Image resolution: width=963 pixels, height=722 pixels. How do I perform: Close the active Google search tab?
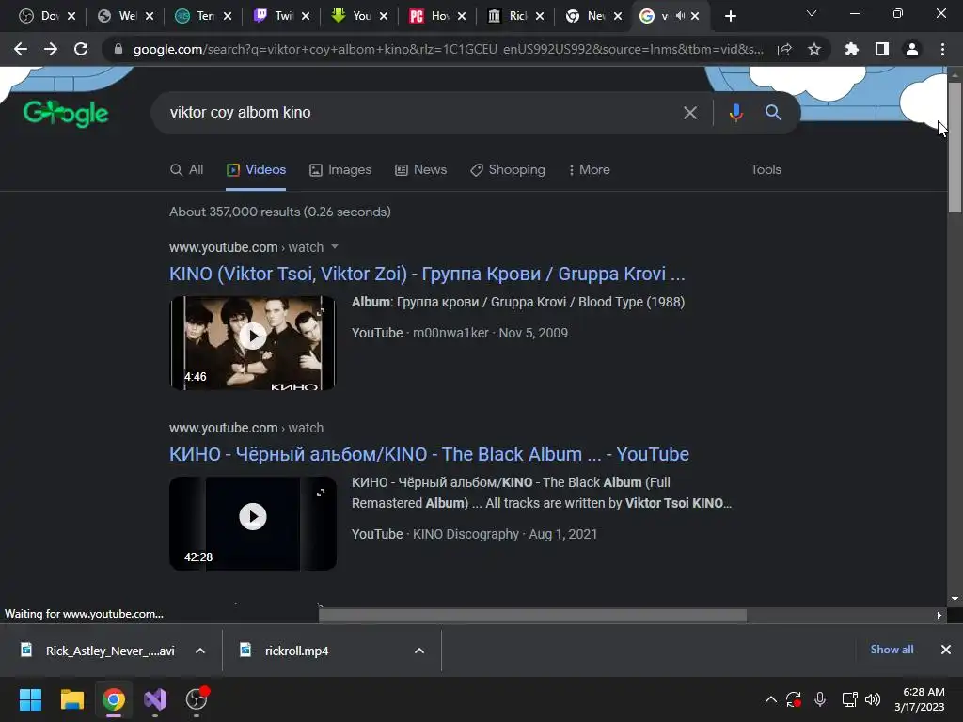pos(695,17)
